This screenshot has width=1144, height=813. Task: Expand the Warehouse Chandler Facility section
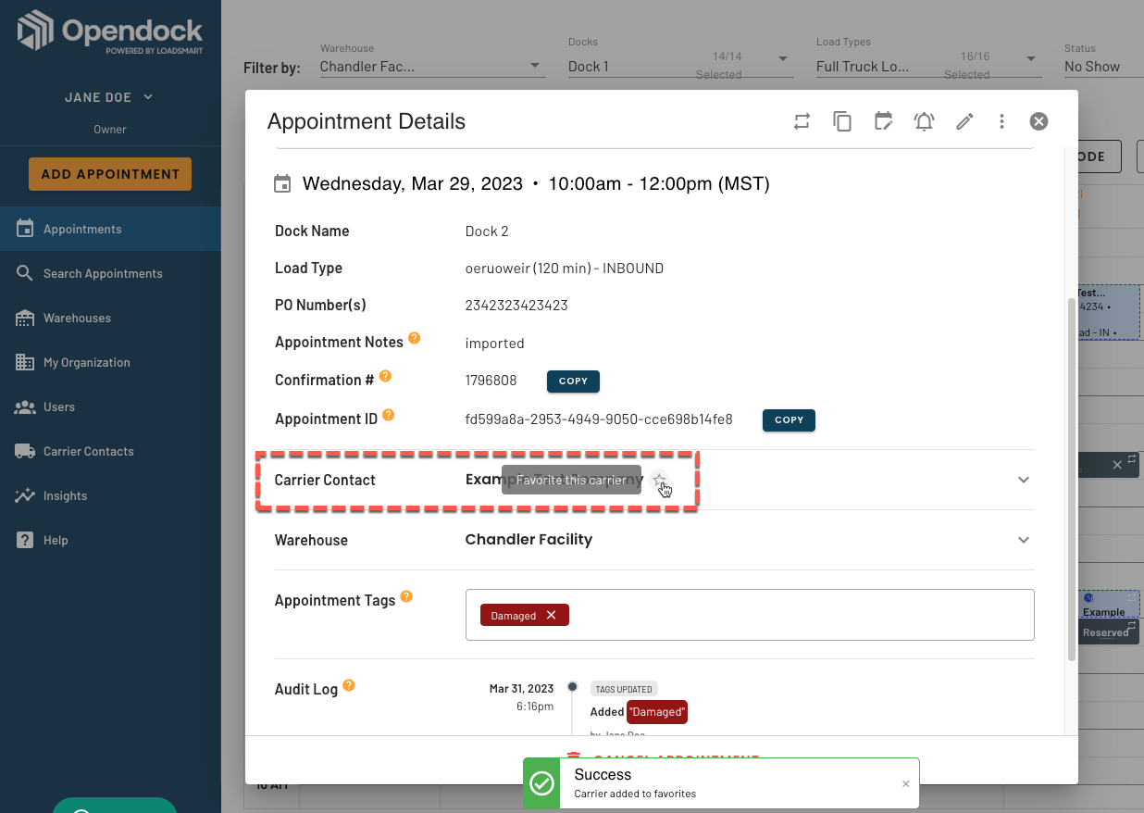(1023, 540)
